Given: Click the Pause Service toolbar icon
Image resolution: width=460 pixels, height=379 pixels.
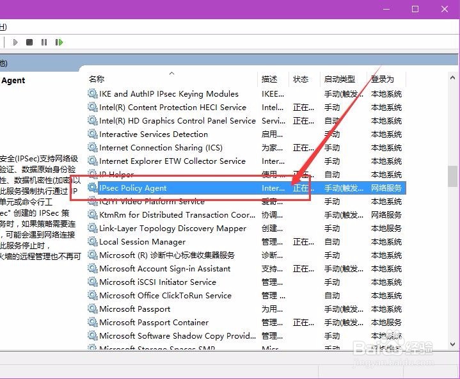Looking at the screenshot, I should click(x=44, y=42).
